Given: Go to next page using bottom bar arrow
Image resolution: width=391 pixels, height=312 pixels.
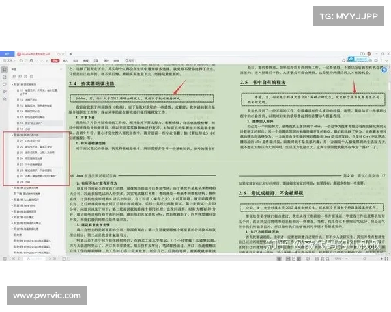Looking at the screenshot, I should 50,259.
